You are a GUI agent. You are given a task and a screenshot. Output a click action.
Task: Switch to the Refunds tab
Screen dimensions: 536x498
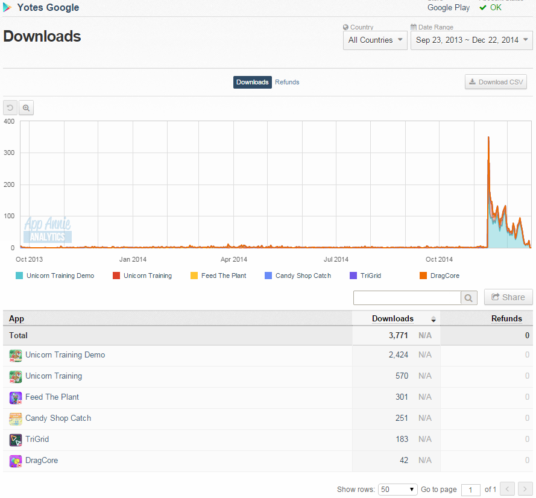point(287,82)
